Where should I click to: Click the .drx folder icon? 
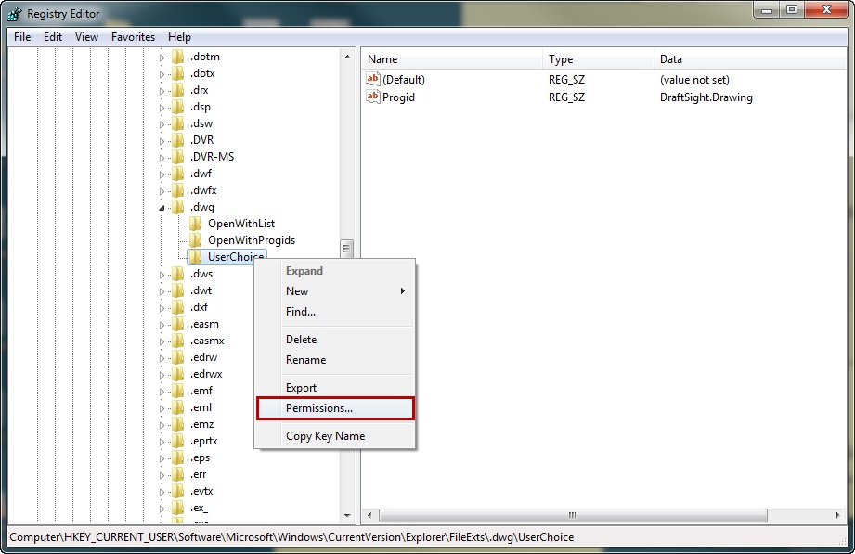[x=177, y=90]
